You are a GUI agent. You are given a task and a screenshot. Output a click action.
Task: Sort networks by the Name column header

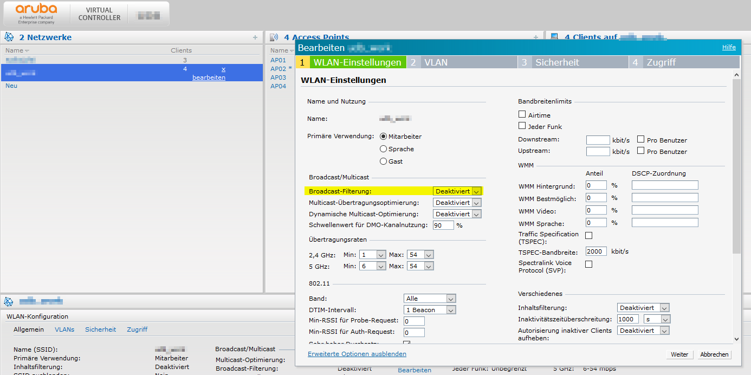17,50
